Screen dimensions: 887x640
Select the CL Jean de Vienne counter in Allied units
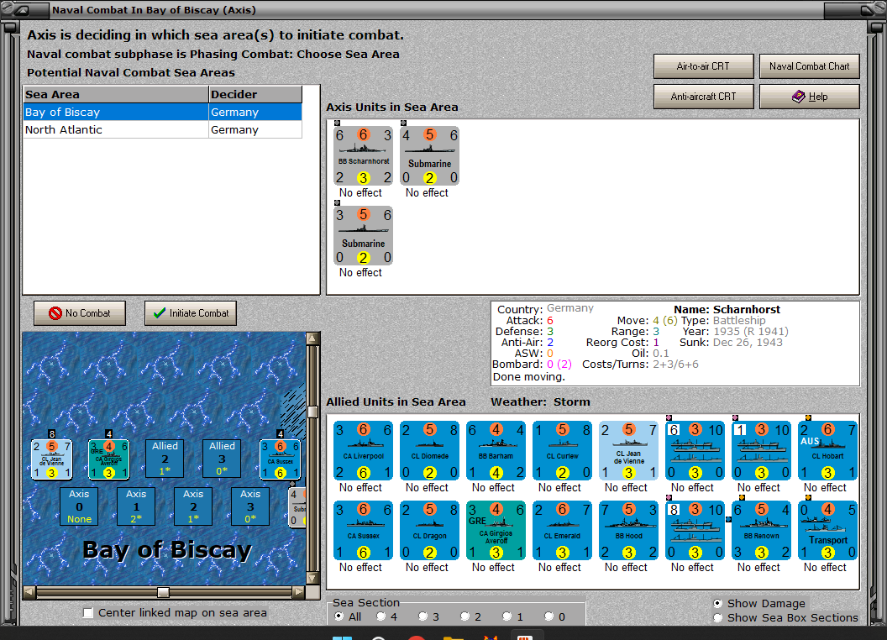(x=628, y=451)
